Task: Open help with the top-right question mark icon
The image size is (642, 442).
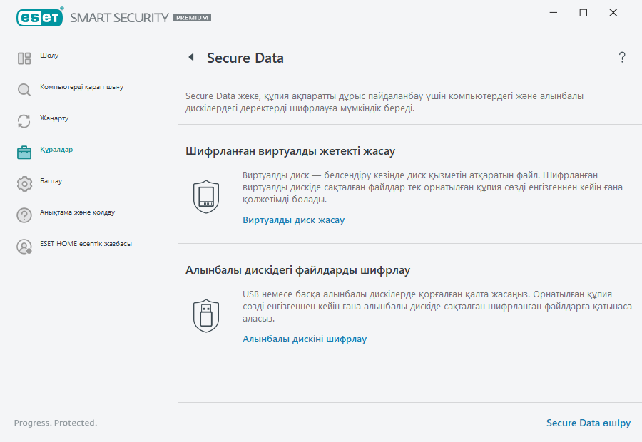Action: point(621,57)
